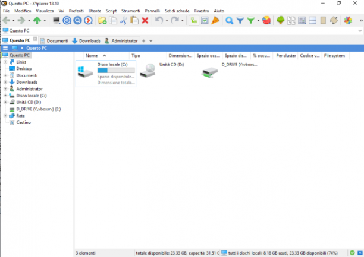
Task: Click the Copy icon in toolbar
Action: pos(113,20)
